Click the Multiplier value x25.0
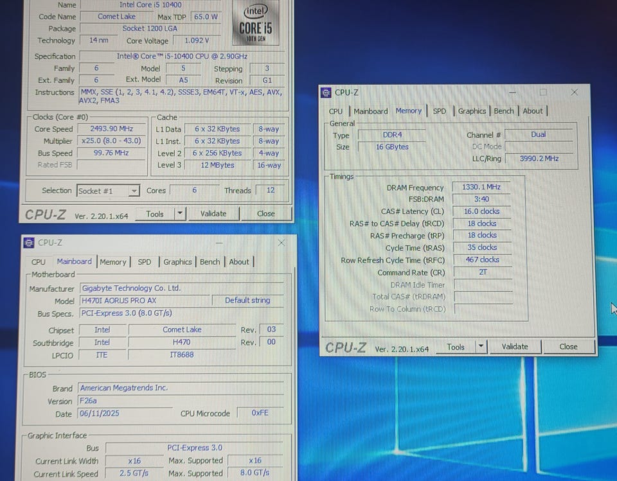The width and height of the screenshot is (617, 481). click(111, 141)
